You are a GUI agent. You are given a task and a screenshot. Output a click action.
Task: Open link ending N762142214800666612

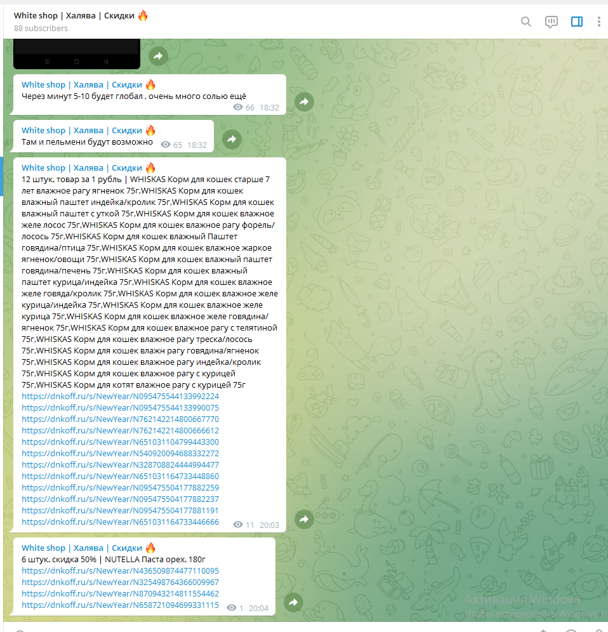120,430
